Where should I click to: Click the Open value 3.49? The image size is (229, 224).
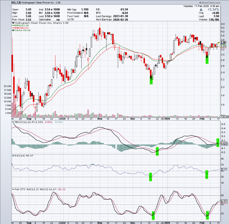[28, 9]
